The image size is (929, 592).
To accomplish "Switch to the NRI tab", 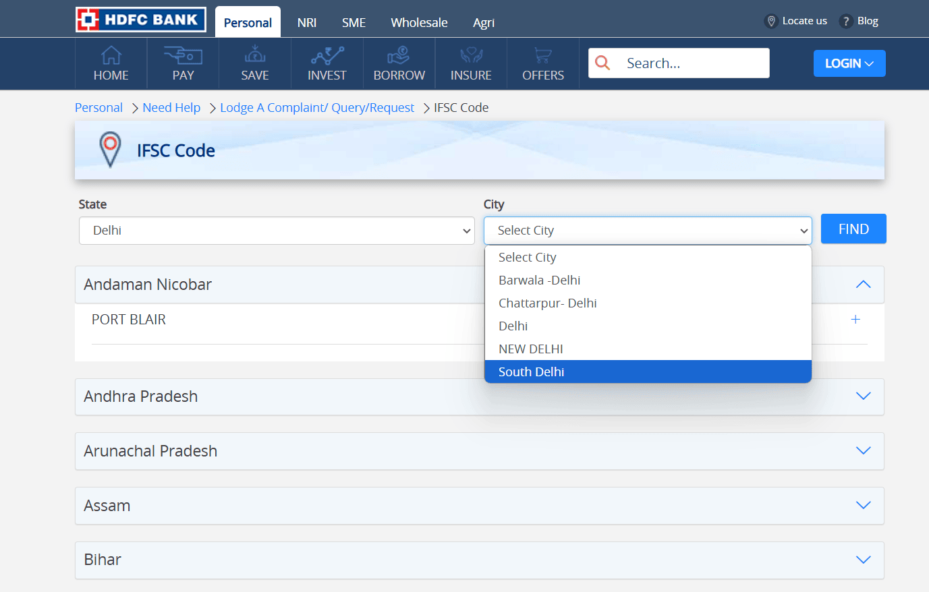I will tap(307, 22).
